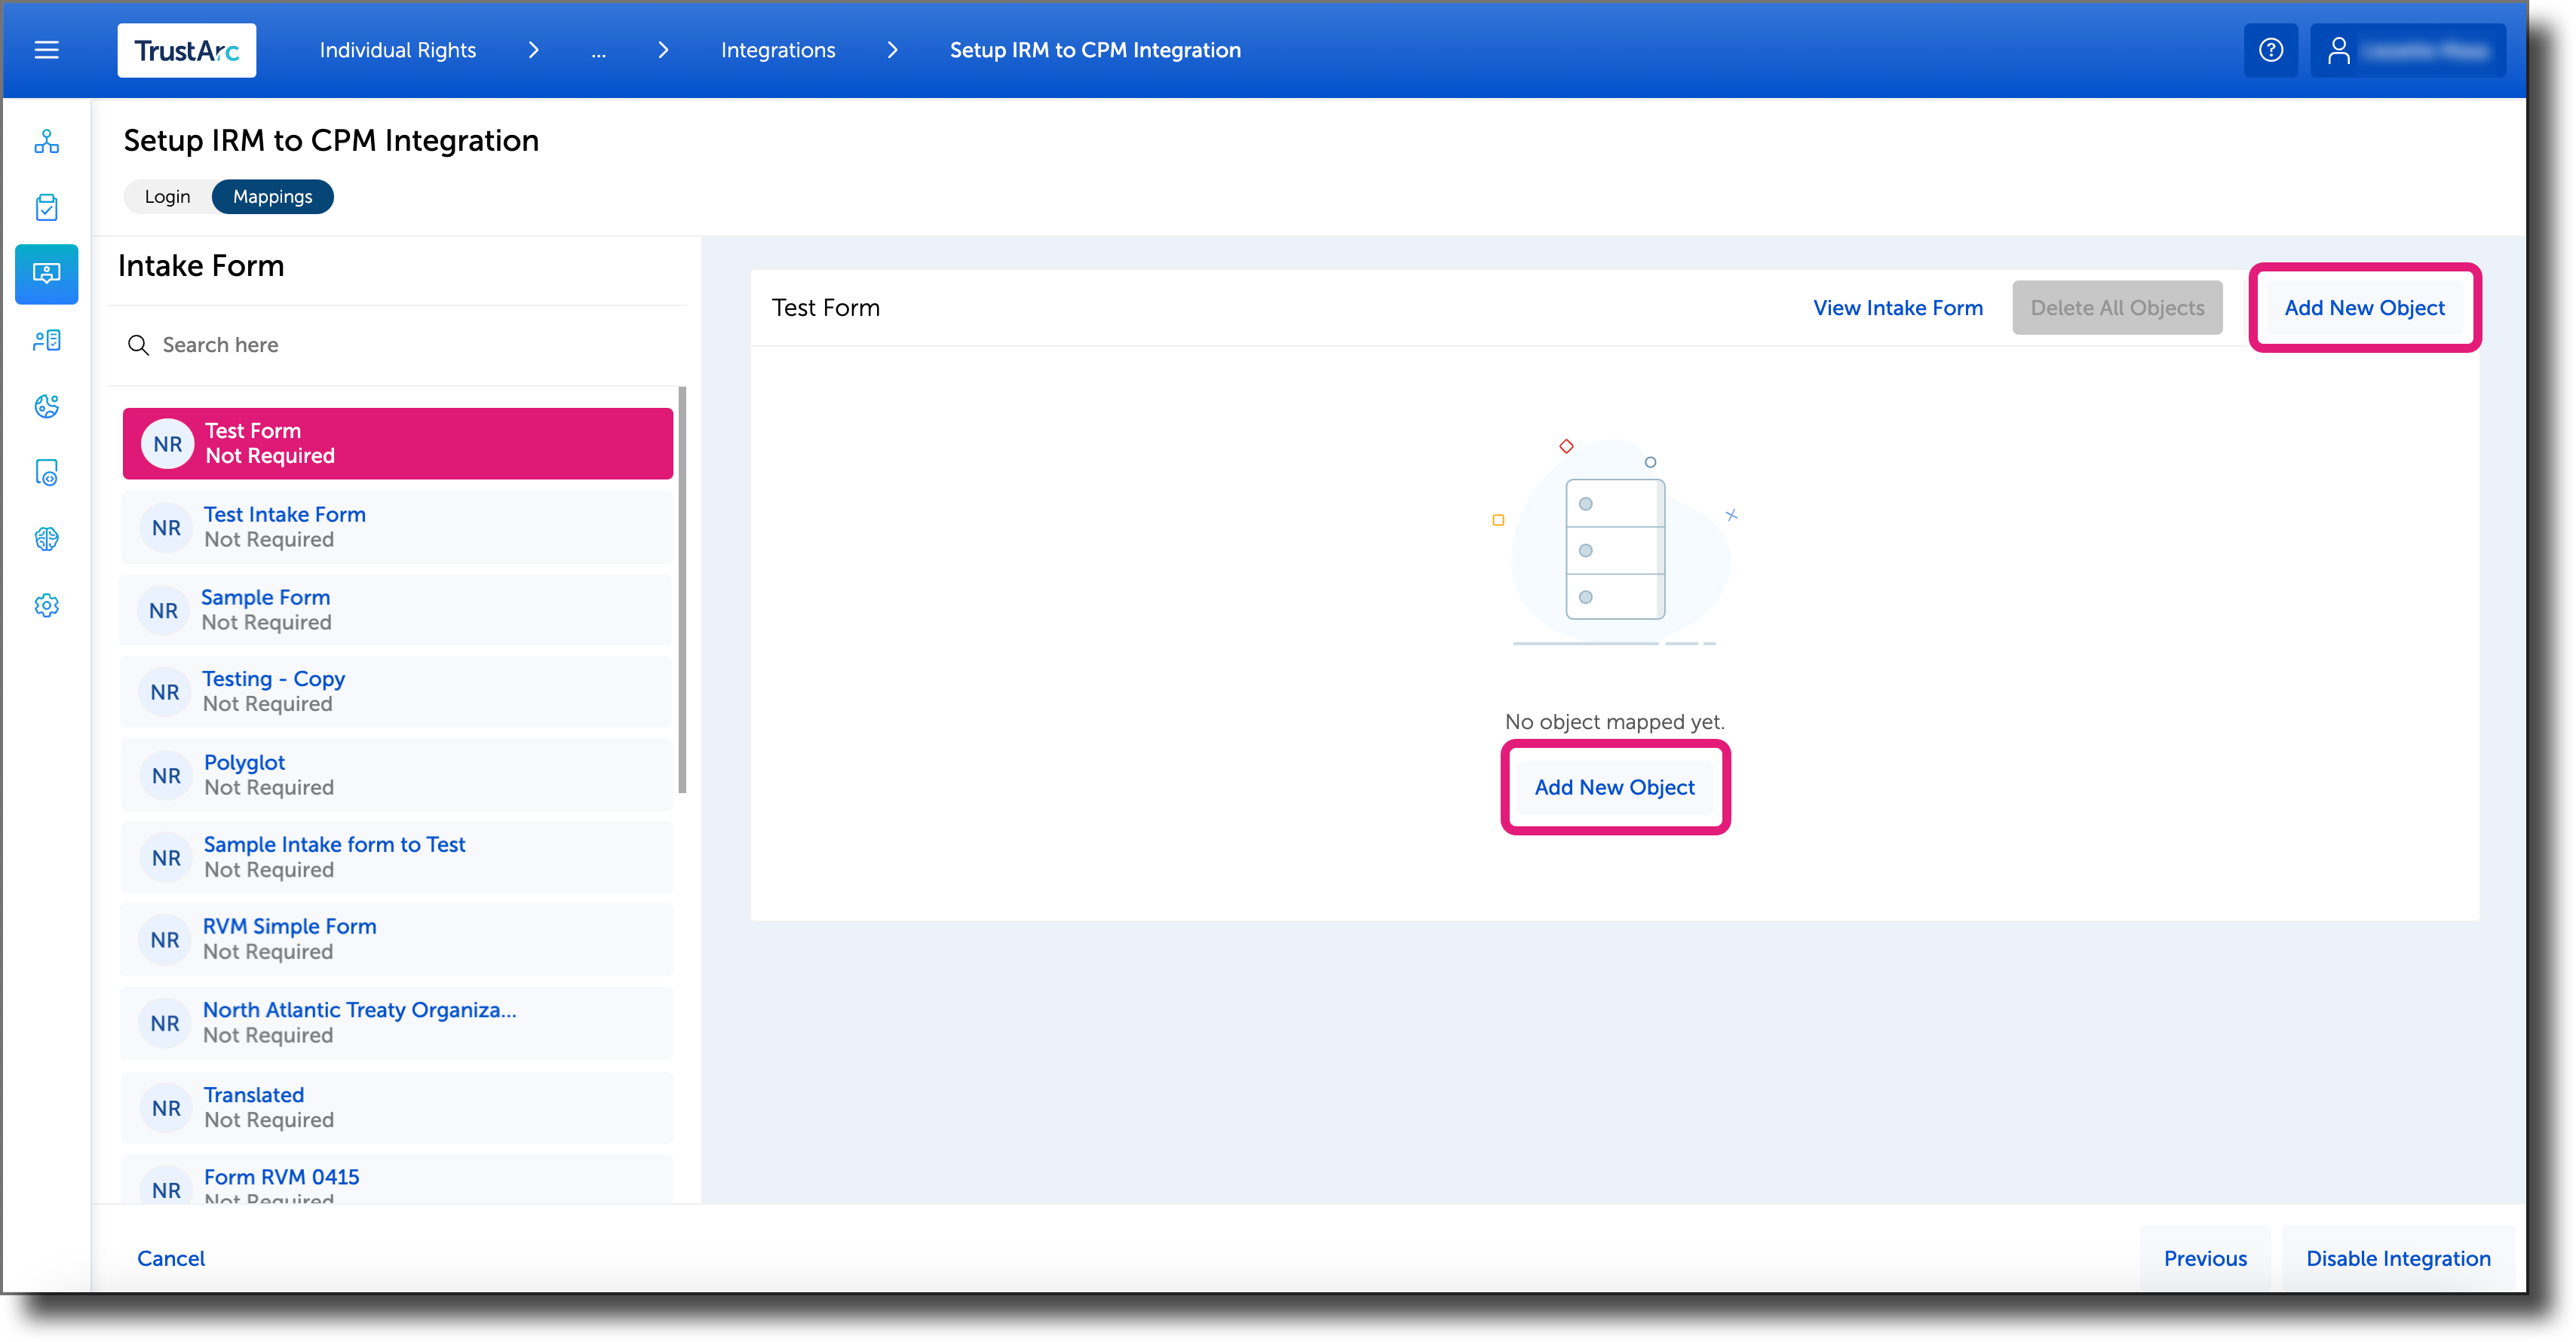
Task: Go back using the Previous button
Action: click(2205, 1258)
